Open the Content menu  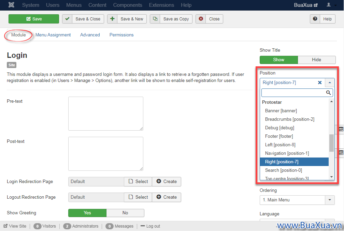[x=97, y=5]
